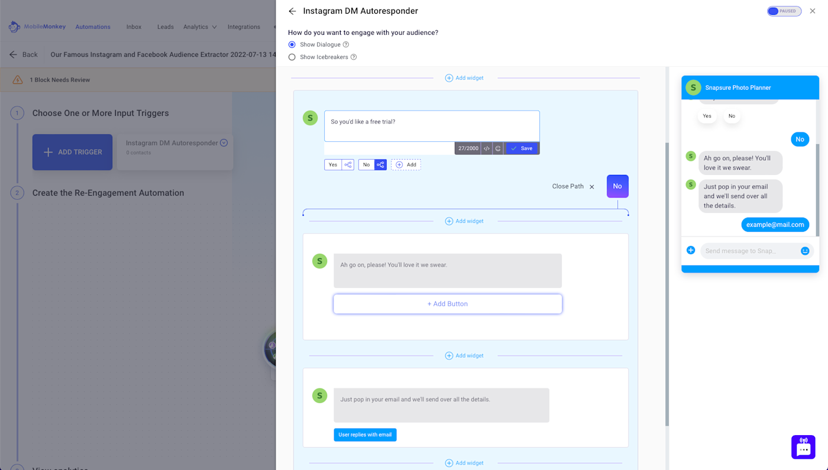Click the S avatar beside 'Ah go on' message
This screenshot has width=828, height=470.
tap(320, 261)
